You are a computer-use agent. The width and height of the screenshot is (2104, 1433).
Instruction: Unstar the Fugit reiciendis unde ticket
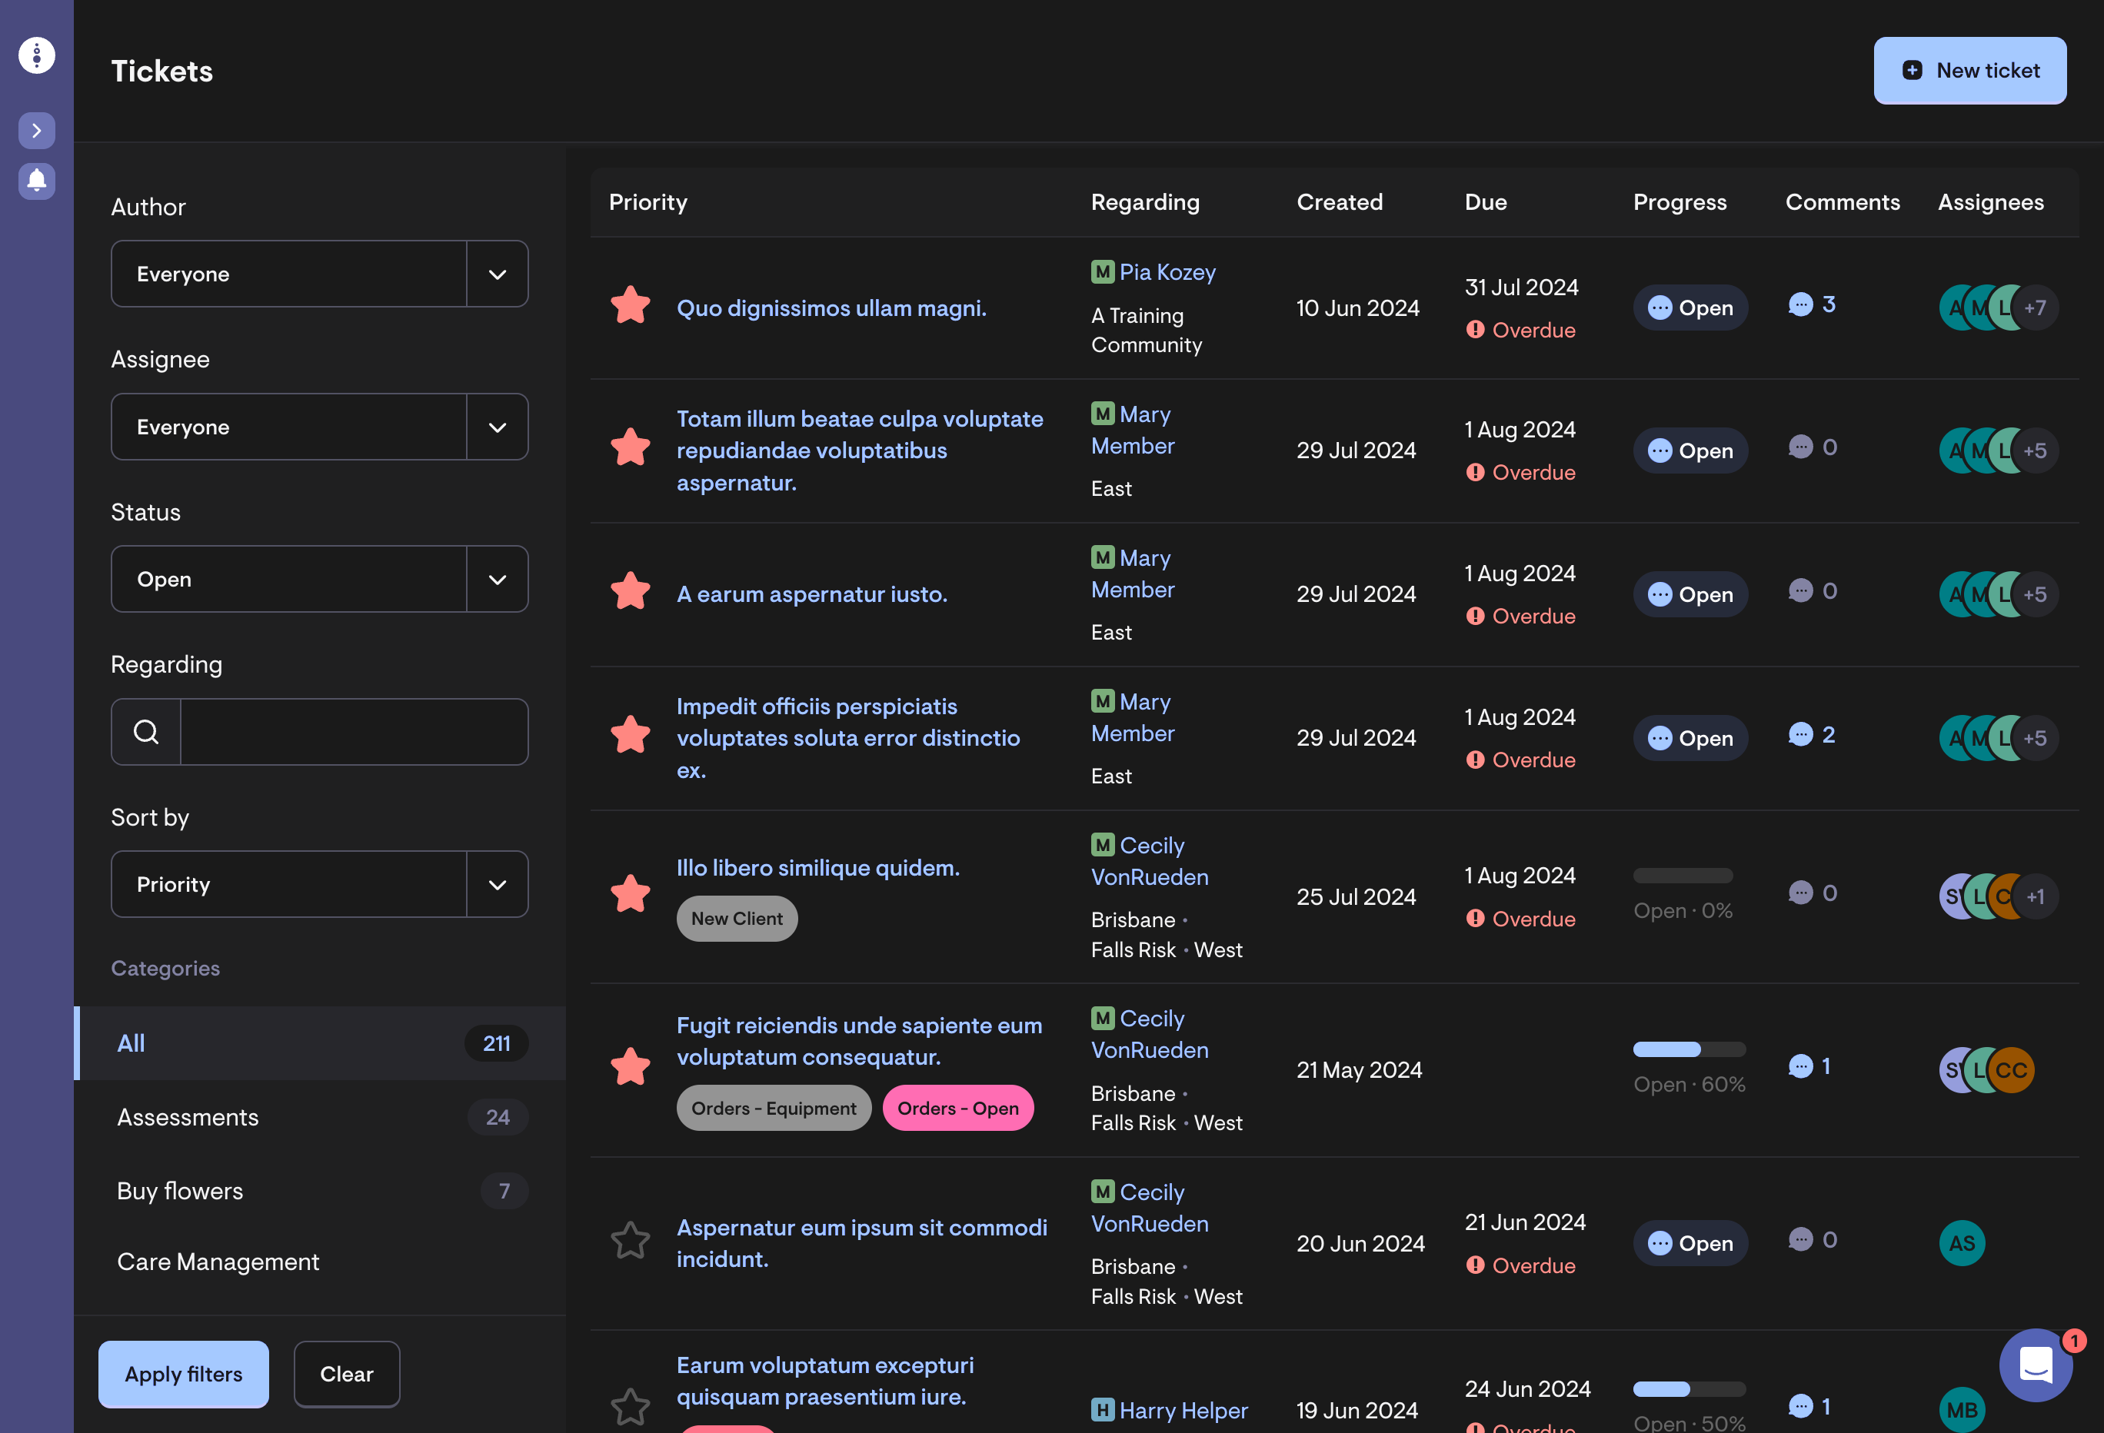click(x=630, y=1066)
